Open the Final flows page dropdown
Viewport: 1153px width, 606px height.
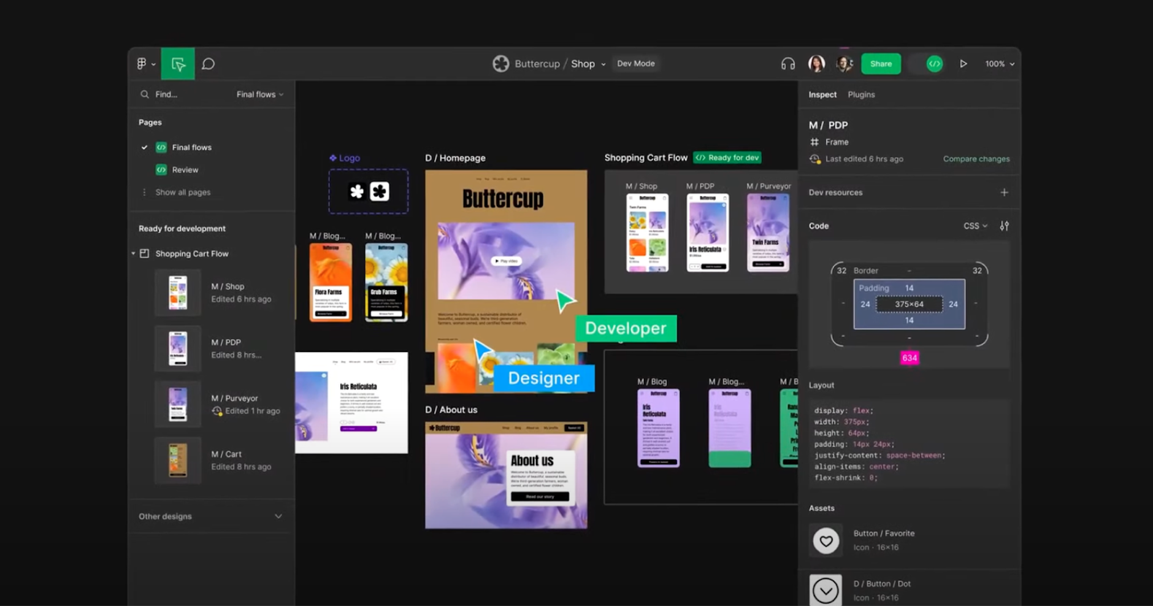click(x=260, y=94)
